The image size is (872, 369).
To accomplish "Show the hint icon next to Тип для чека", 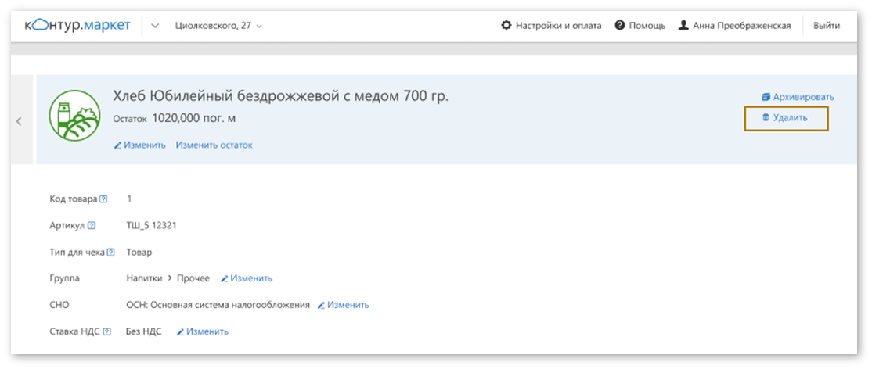I will (x=110, y=253).
